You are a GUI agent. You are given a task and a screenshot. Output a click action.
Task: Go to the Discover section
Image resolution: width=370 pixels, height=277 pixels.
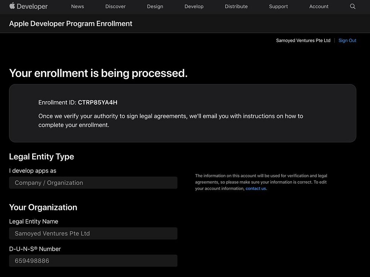pyautogui.click(x=115, y=6)
